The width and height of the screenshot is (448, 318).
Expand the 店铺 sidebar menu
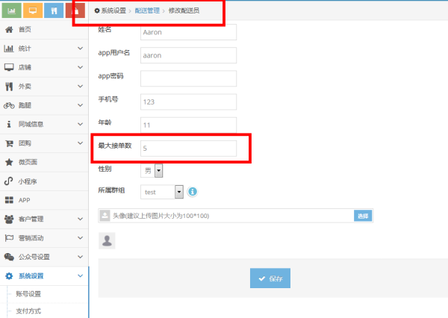tap(44, 67)
